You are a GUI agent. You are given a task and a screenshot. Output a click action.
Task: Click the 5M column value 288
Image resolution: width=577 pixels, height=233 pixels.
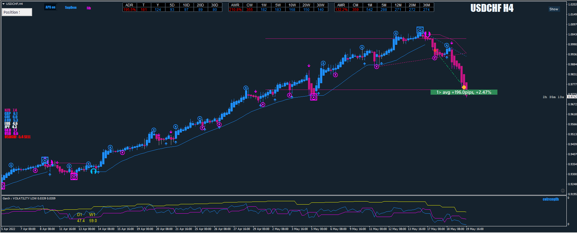click(384, 10)
